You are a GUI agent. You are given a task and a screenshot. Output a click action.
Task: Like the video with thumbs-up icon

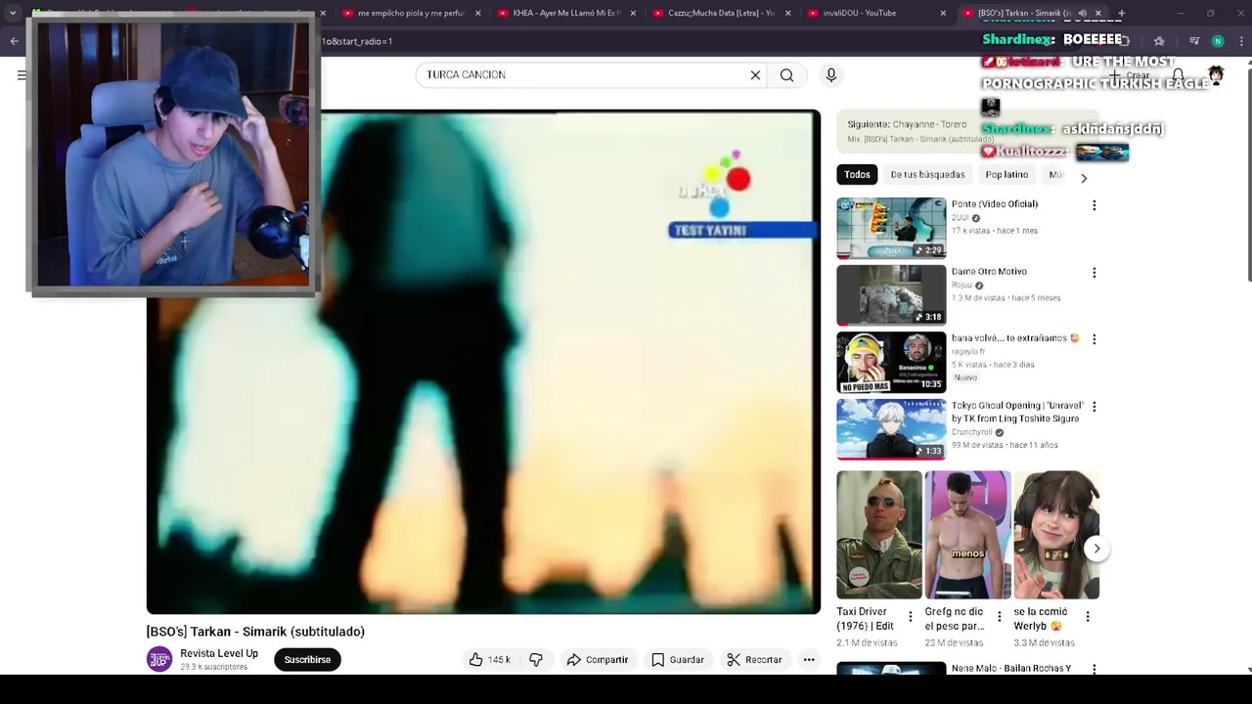point(488,660)
